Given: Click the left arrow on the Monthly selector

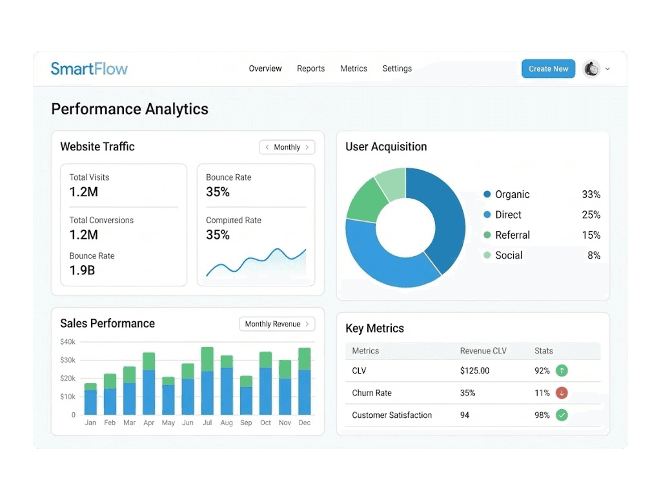Looking at the screenshot, I should point(269,147).
